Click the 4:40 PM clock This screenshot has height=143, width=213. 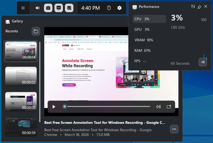[90, 8]
